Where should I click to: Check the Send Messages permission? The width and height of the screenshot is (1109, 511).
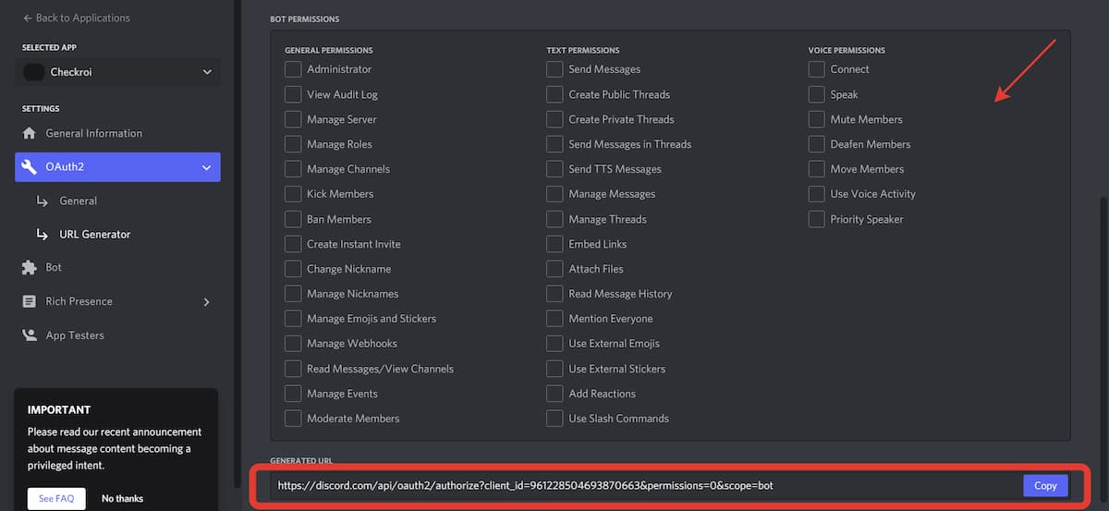554,69
